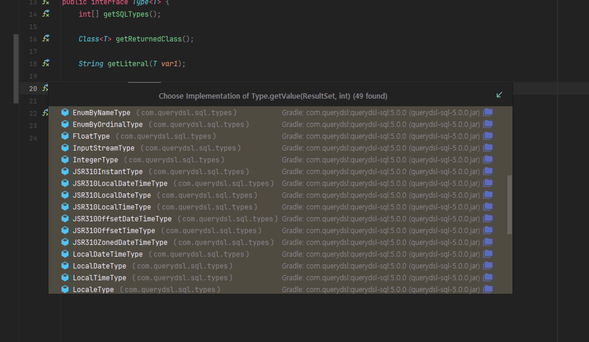Pick InputStreamType from implementations popup

pyautogui.click(x=103, y=148)
